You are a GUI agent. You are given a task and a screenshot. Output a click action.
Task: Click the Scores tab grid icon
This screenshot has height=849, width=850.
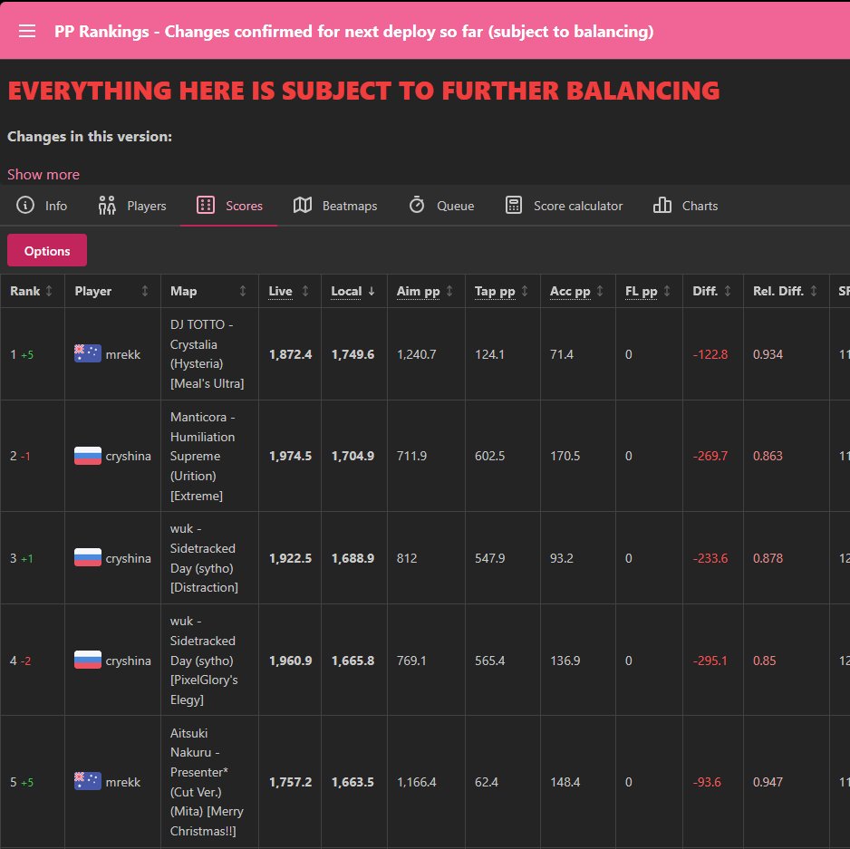206,206
